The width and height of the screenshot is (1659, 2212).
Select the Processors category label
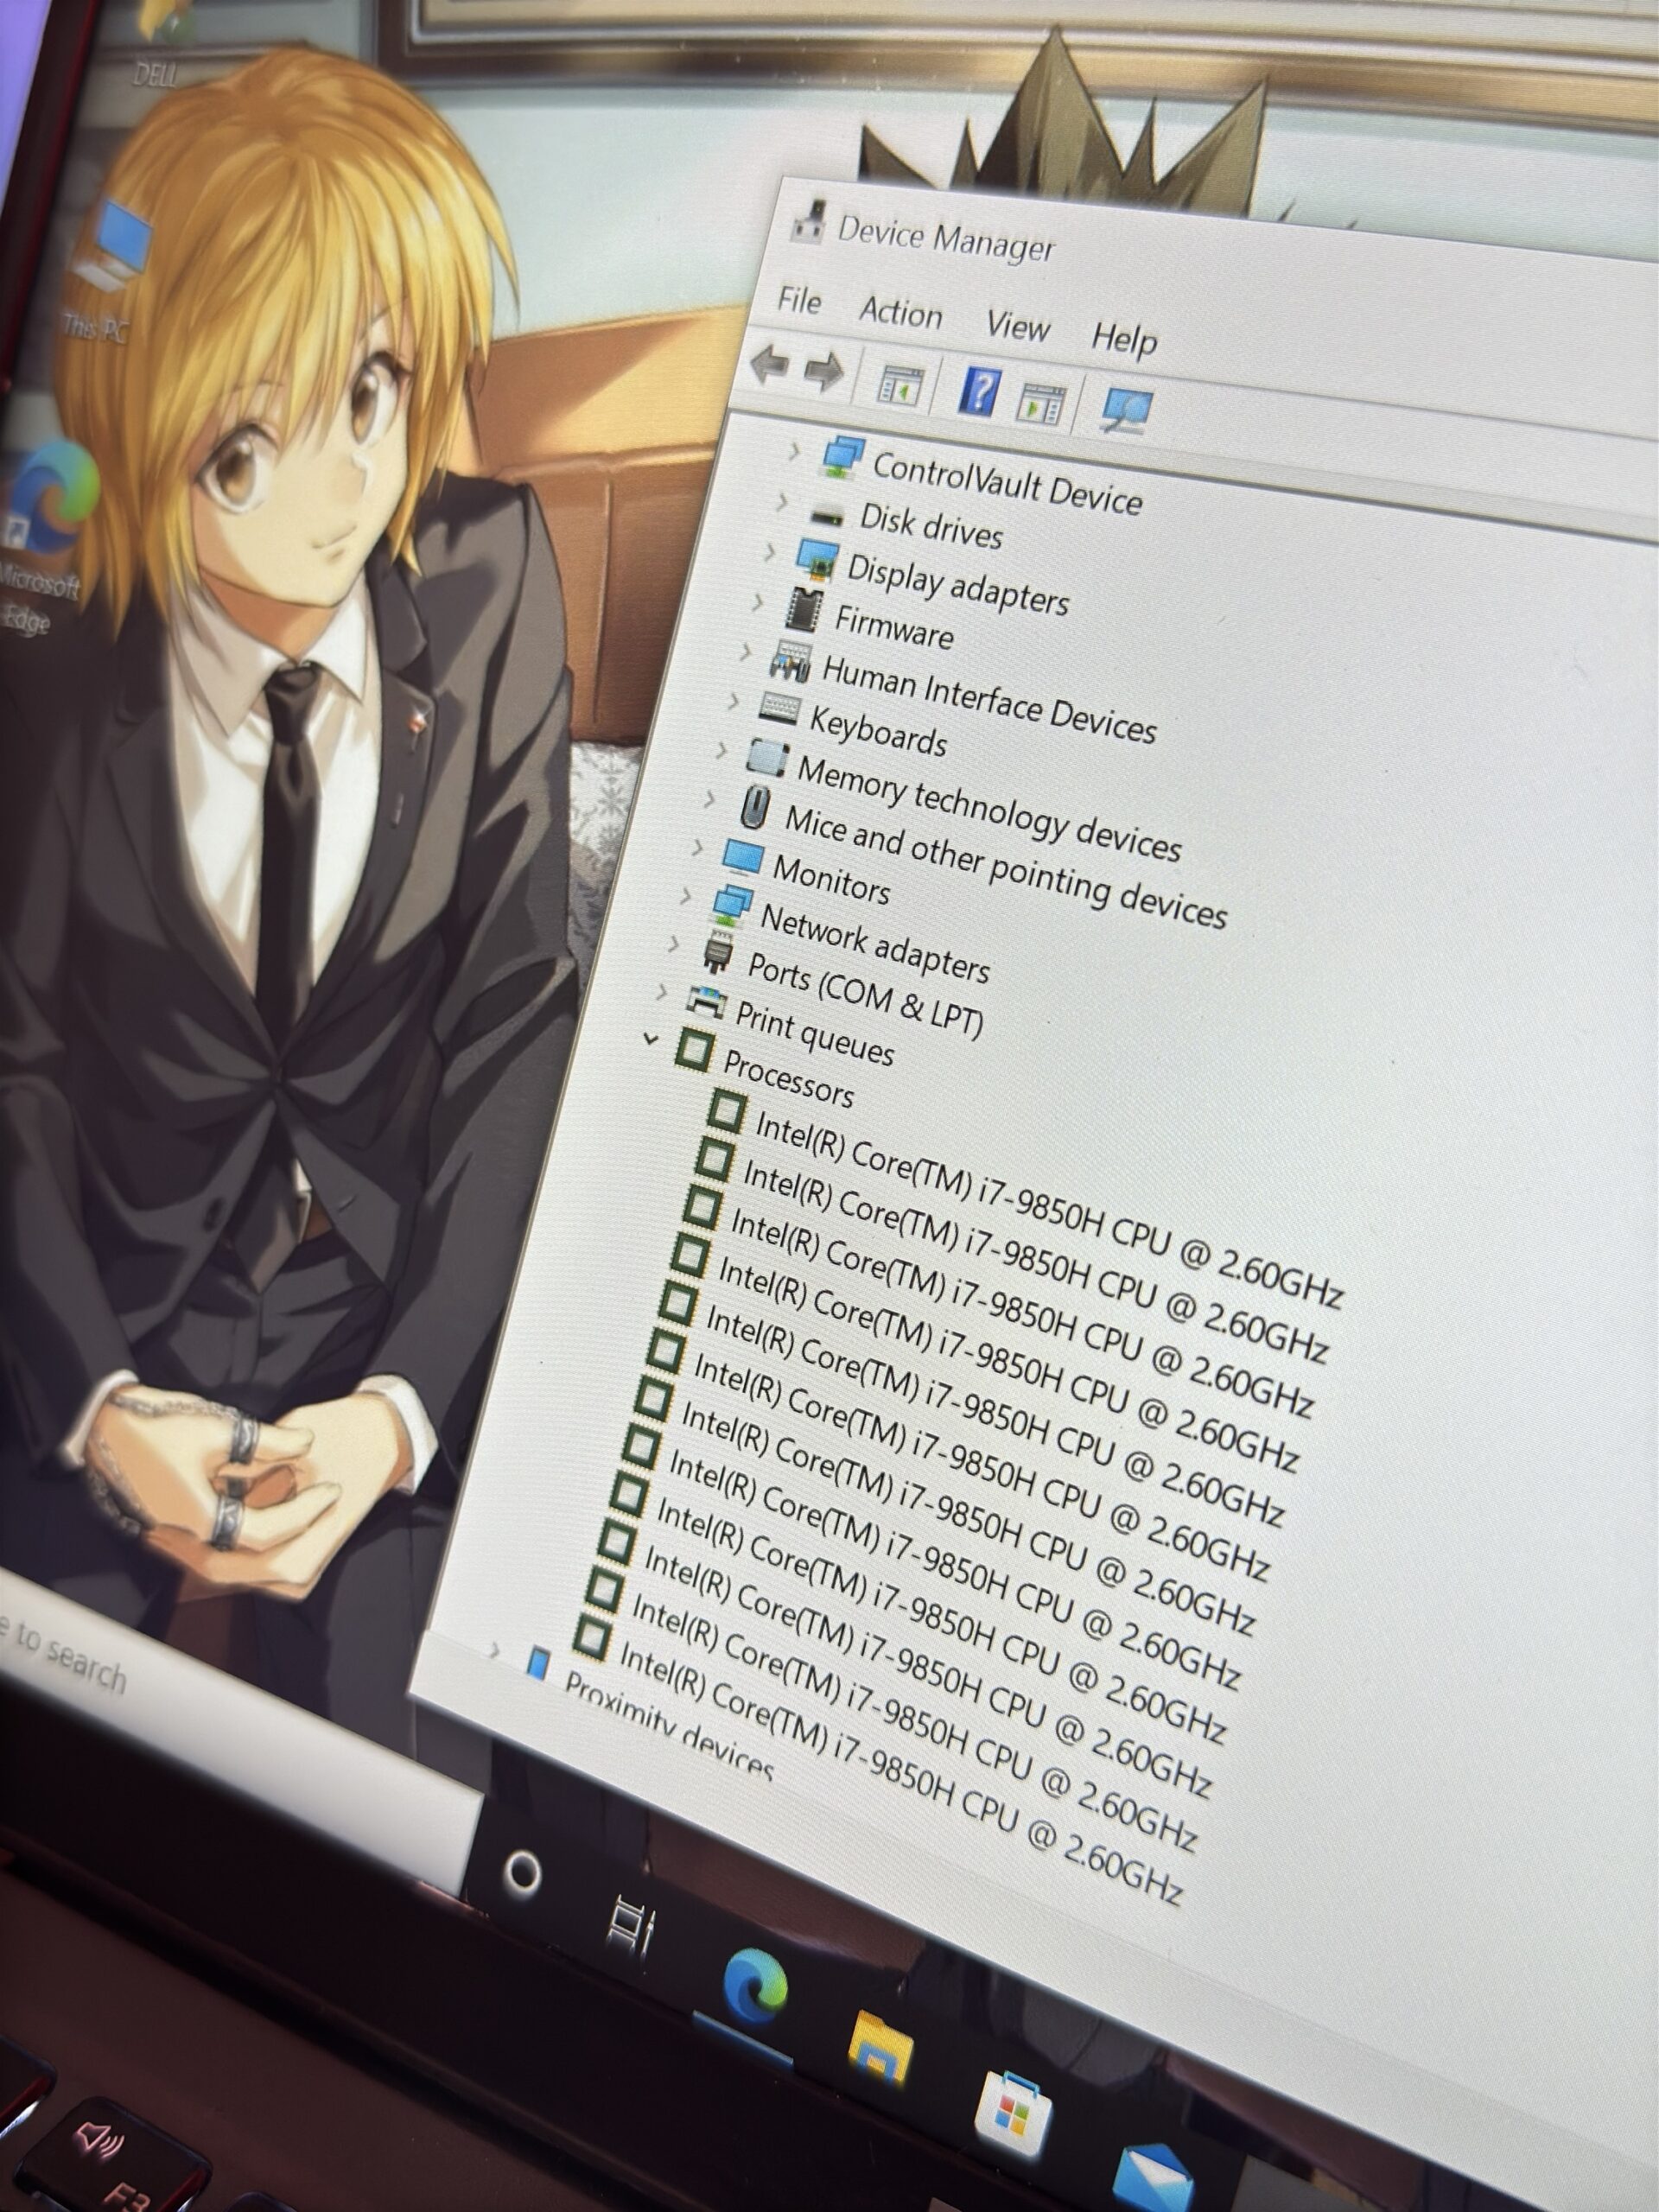[x=788, y=1079]
